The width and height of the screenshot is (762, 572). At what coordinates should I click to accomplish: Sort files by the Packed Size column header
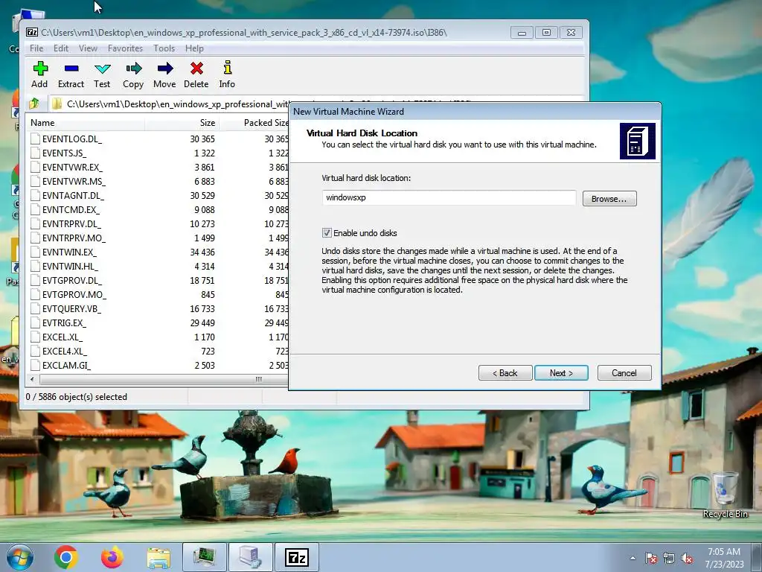point(254,123)
